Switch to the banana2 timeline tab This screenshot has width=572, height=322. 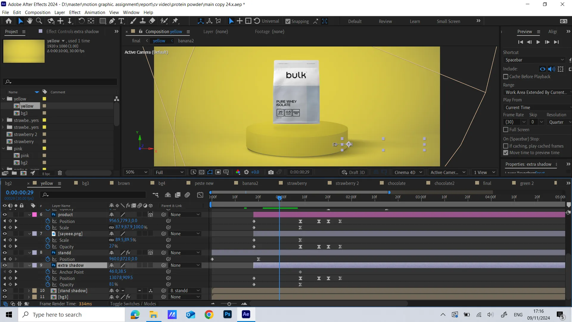pyautogui.click(x=250, y=183)
